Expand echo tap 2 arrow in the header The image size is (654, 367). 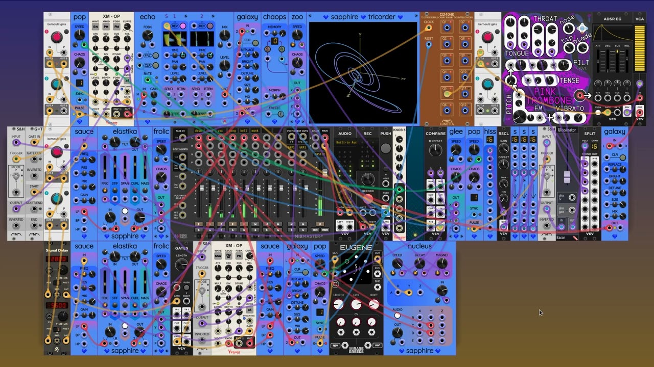[213, 16]
